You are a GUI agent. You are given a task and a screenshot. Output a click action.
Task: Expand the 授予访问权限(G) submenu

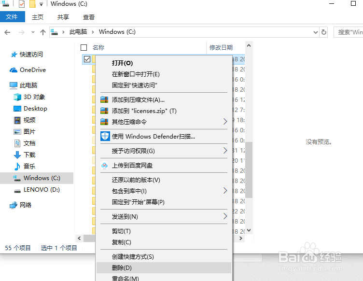tap(164, 151)
